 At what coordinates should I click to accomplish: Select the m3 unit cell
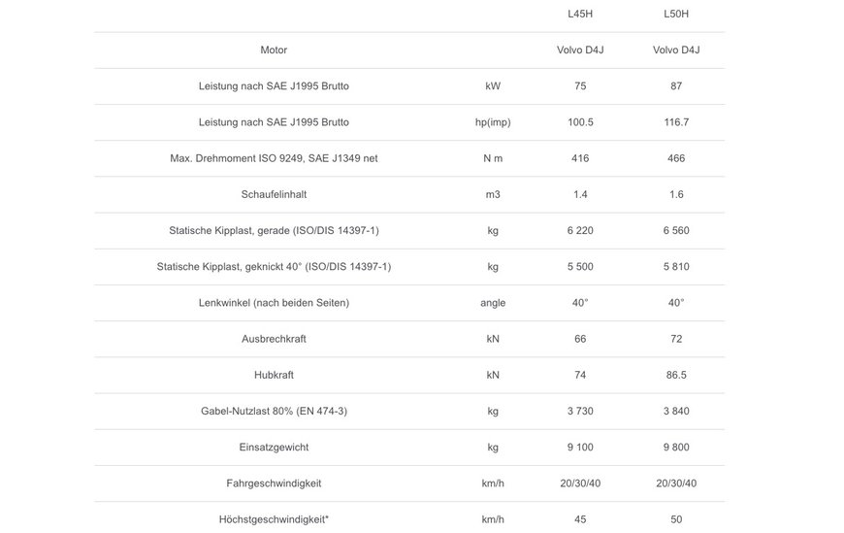[493, 194]
